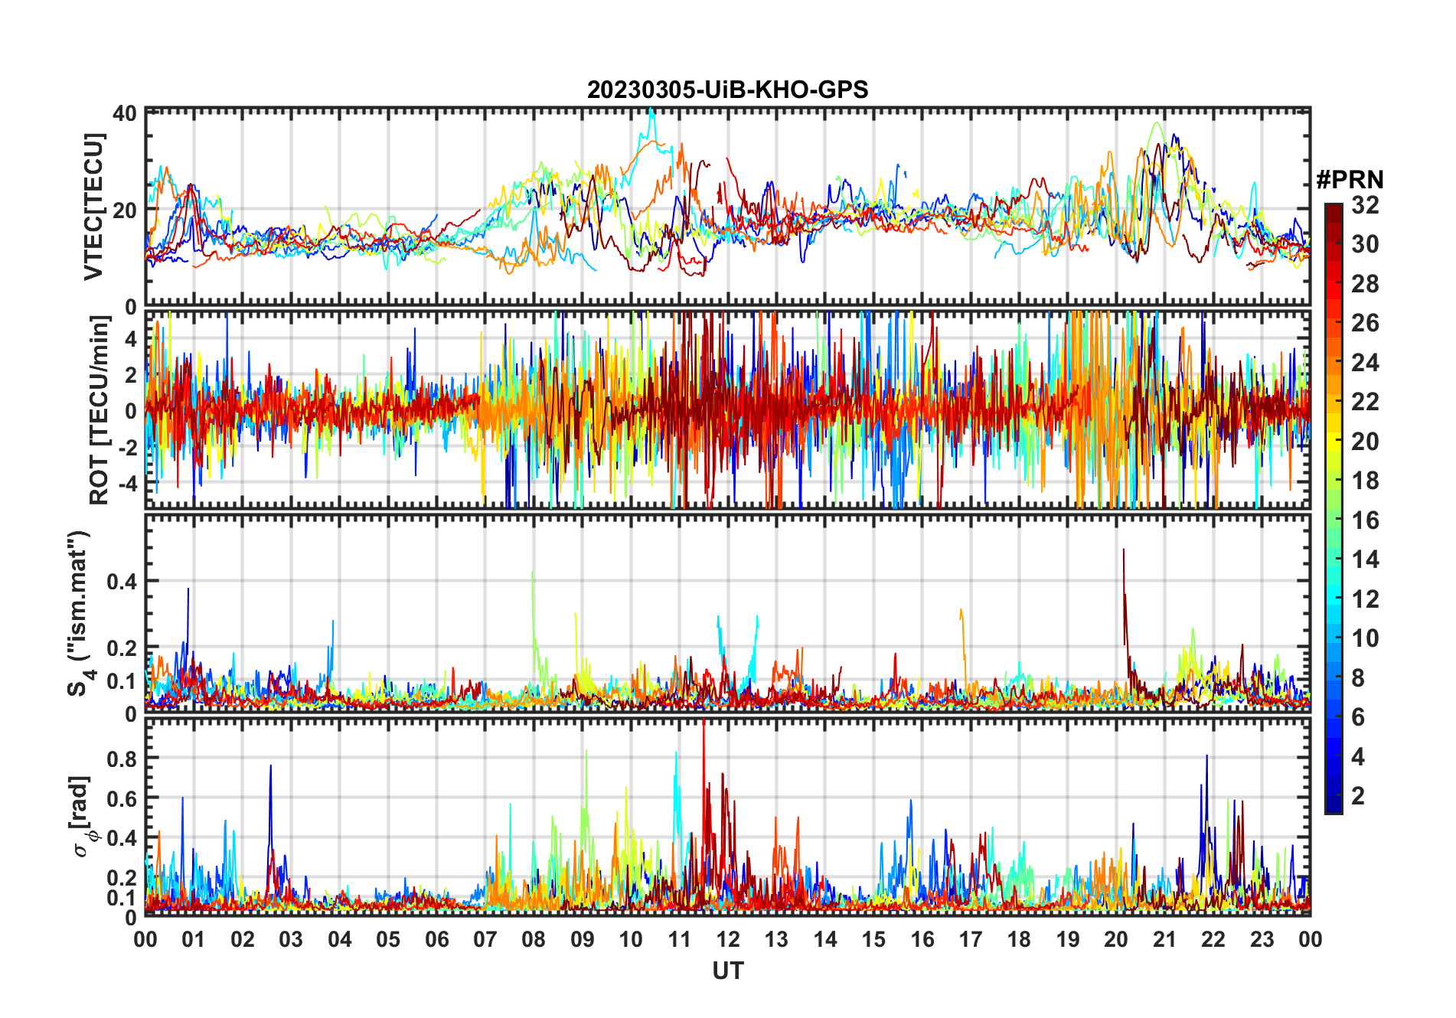
Task: Click the dark blue band at the bottom of the PRN colorbar
Action: click(1334, 804)
